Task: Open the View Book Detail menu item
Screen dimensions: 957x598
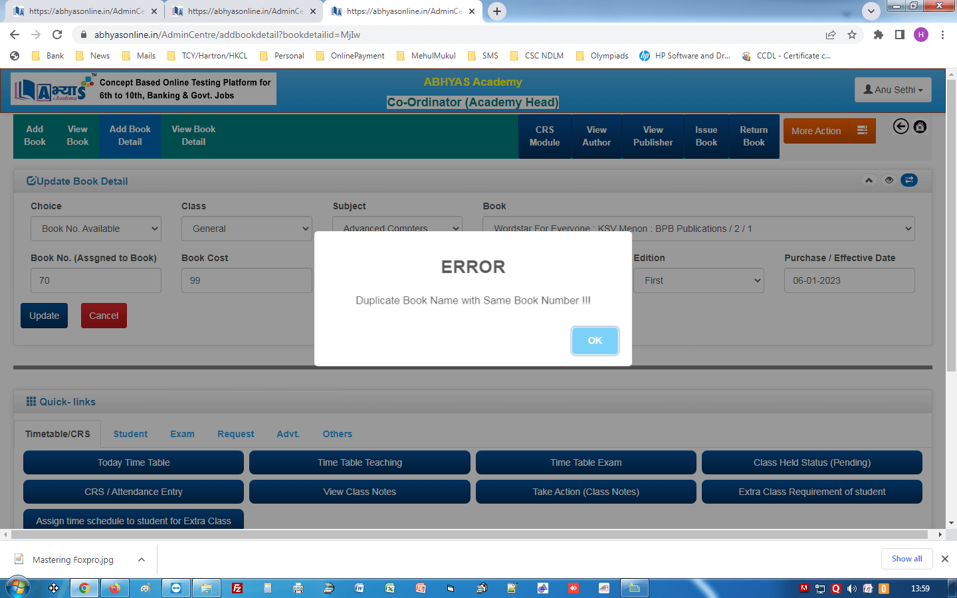Action: [193, 136]
